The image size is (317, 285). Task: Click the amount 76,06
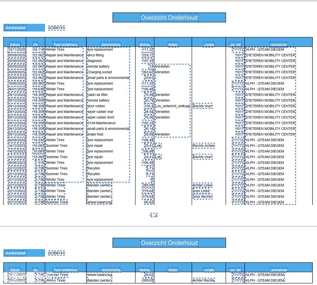pos(149,117)
